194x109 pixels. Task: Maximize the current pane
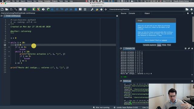point(80,9)
